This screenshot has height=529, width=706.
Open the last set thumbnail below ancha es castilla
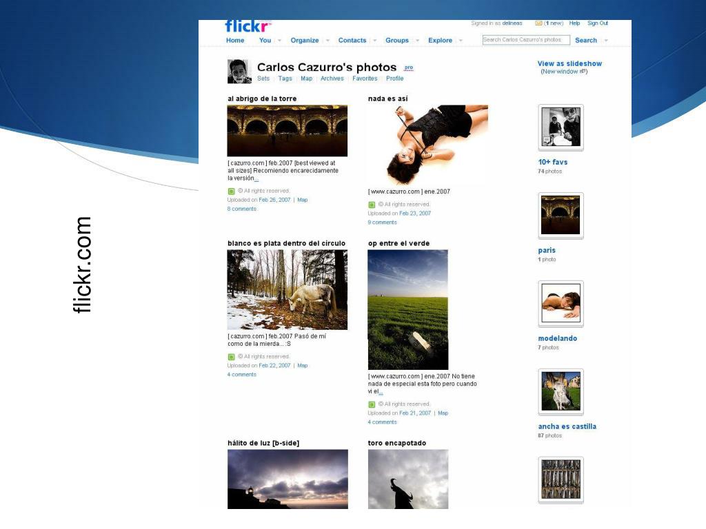561,480
